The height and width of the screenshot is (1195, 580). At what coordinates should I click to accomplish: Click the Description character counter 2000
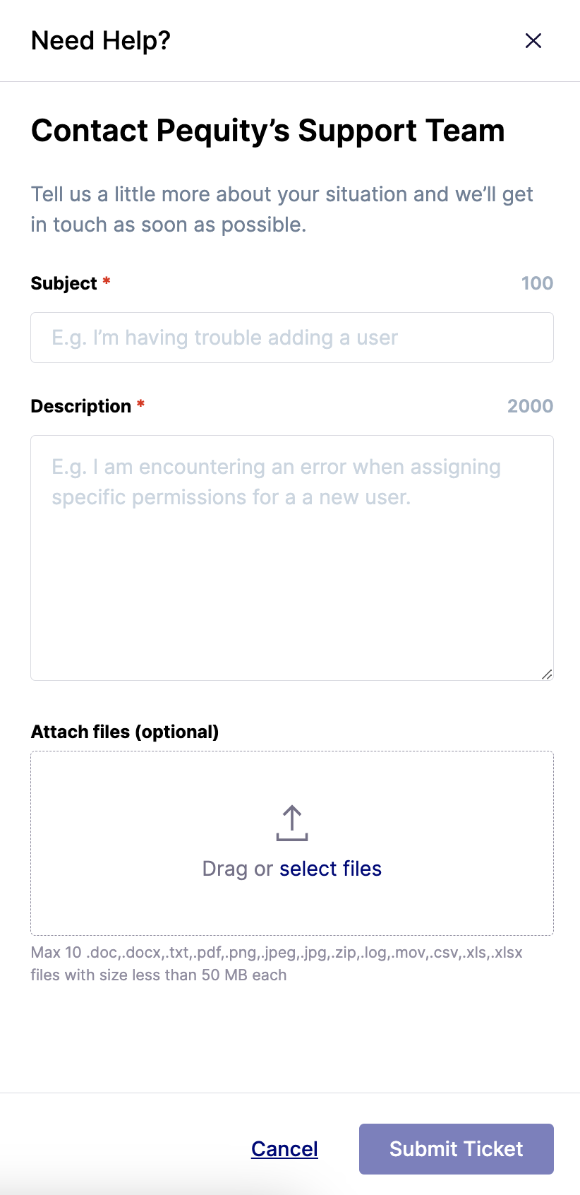pyautogui.click(x=530, y=406)
